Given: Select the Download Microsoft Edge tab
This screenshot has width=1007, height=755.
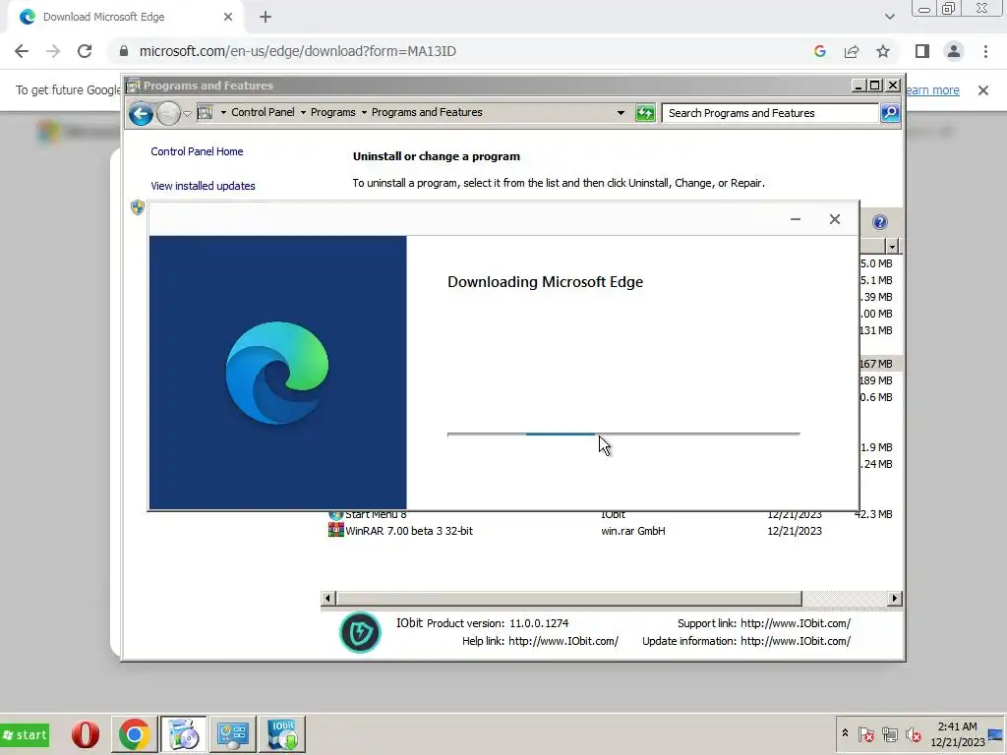Looking at the screenshot, I should pos(126,17).
